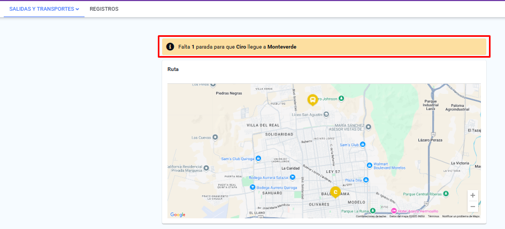The width and height of the screenshot is (505, 229).
Task: Zoom out the map with minus button
Action: pos(472,207)
